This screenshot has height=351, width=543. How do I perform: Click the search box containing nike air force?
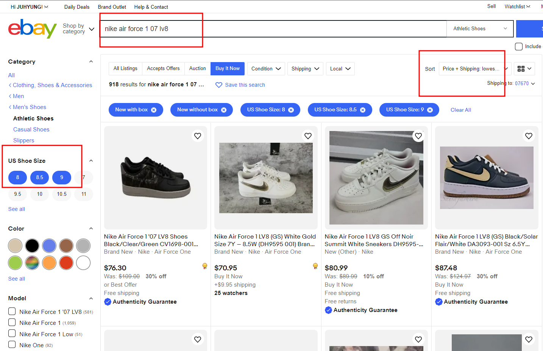(x=273, y=29)
